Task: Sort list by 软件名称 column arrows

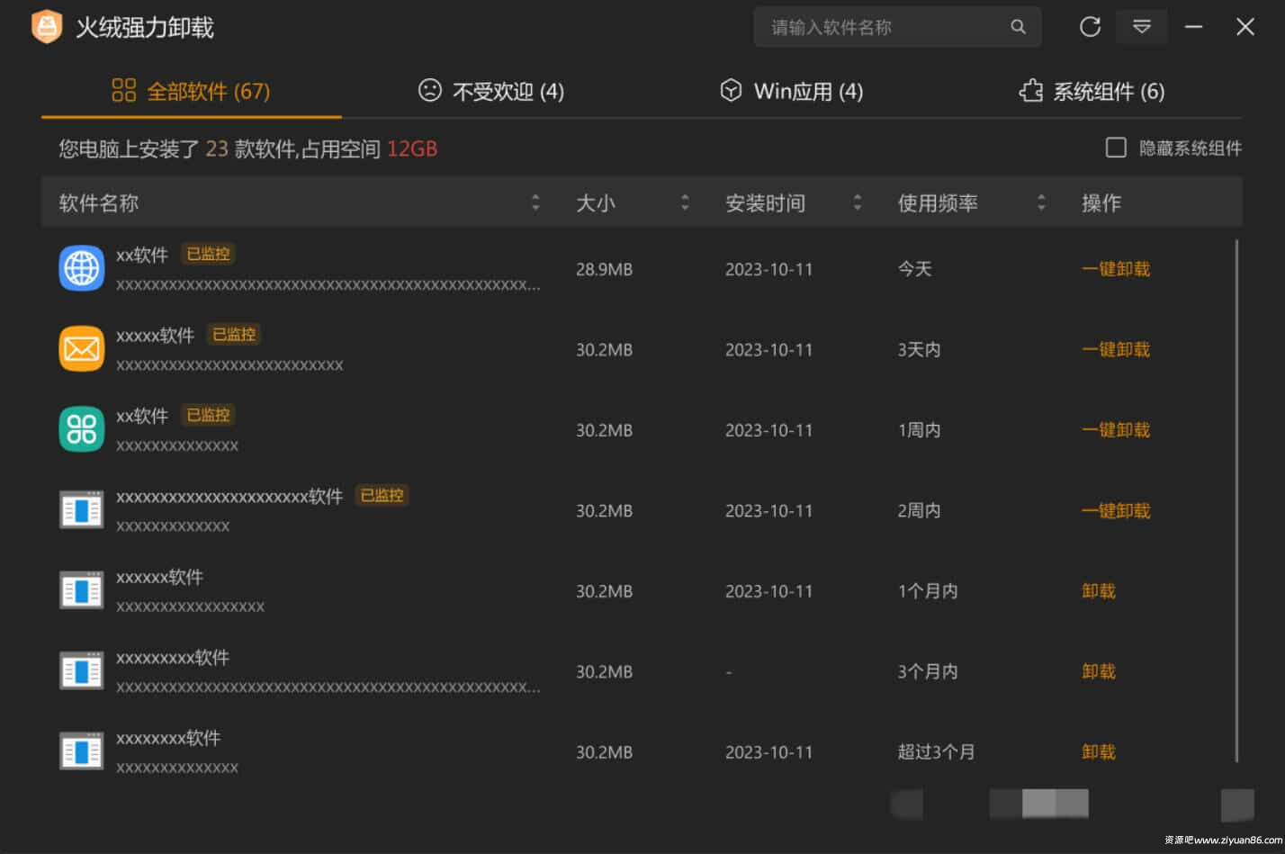Action: pyautogui.click(x=535, y=203)
